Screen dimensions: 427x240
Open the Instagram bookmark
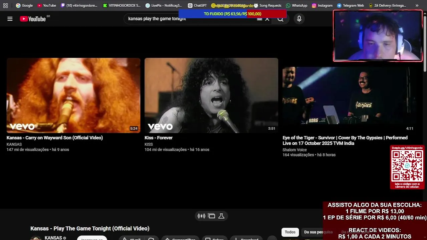pyautogui.click(x=322, y=5)
